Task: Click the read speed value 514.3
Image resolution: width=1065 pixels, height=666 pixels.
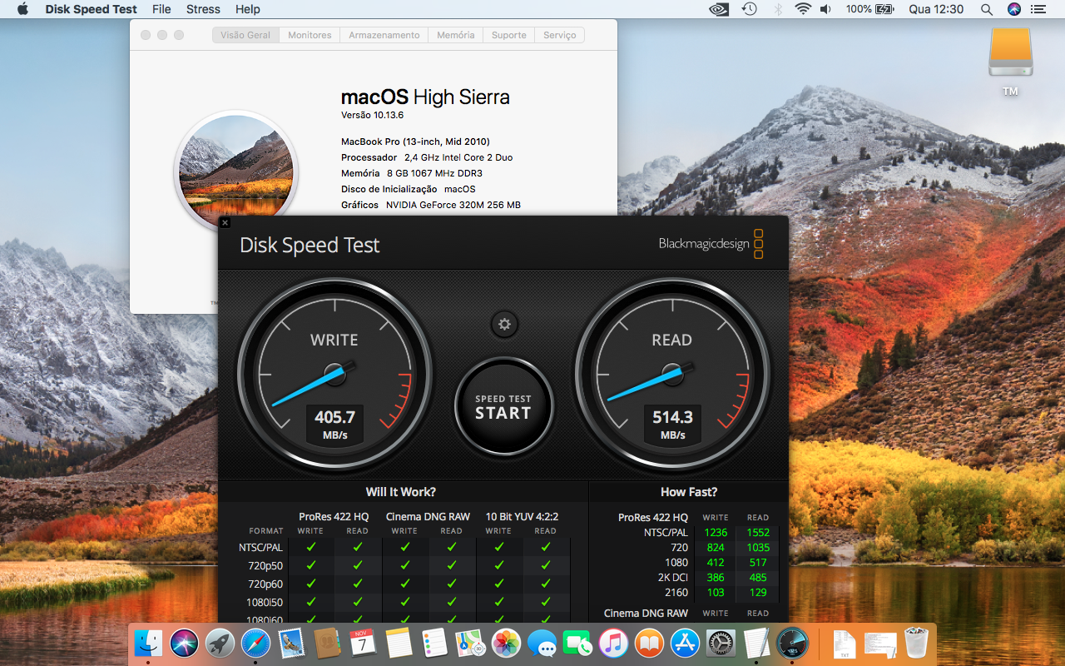Action: point(672,417)
